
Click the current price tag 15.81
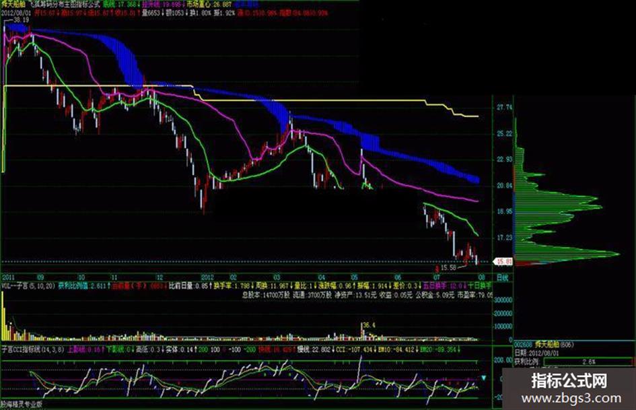tap(503, 262)
